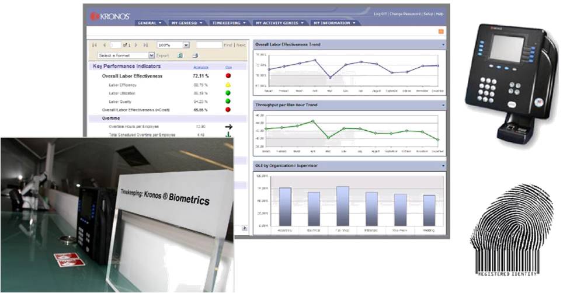Click the May low point in Effectiveness trend
This screenshot has width=563, height=293.
point(331,77)
